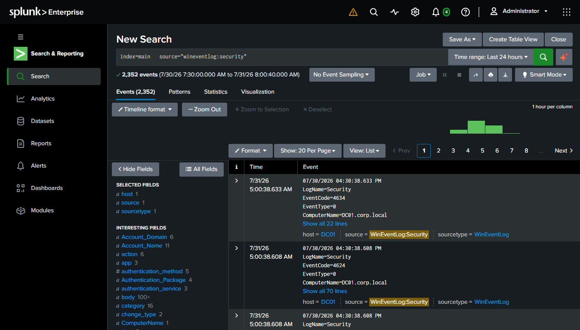The width and height of the screenshot is (580, 330).
Task: Click the Search & Reporting app logo
Action: pos(21,54)
